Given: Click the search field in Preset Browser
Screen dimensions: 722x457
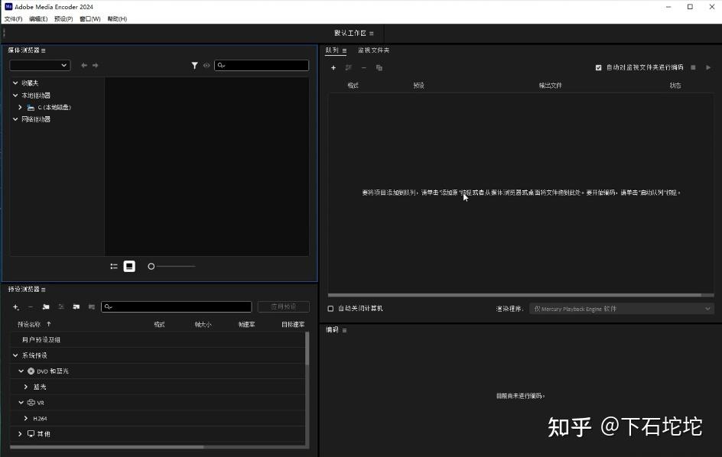Looking at the screenshot, I should [176, 306].
